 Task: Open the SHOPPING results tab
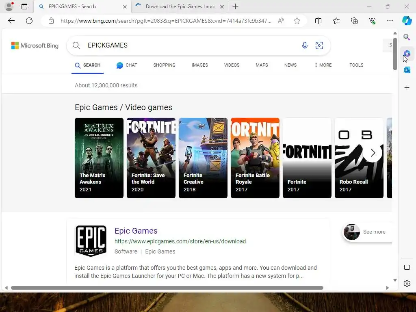pos(164,65)
